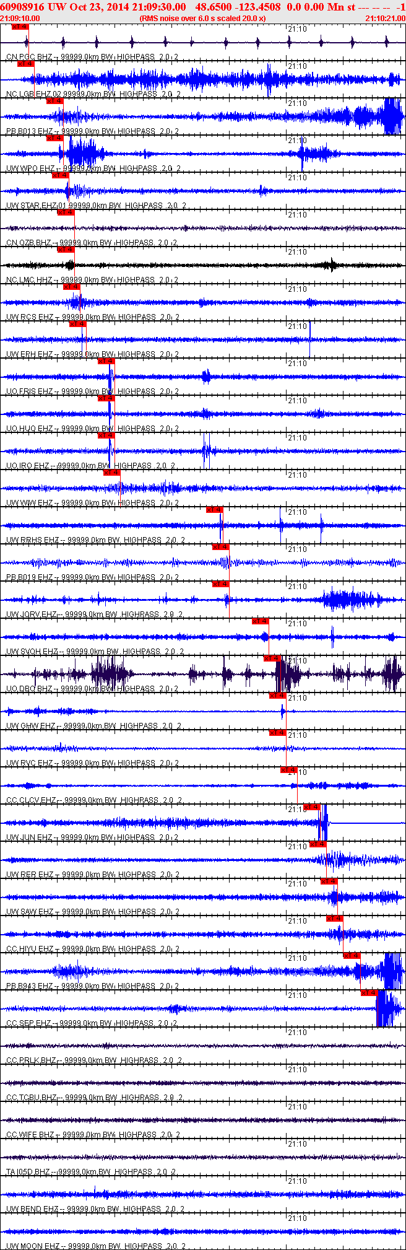Select the pick flag on the UW.SAW trace
This screenshot has height=1250, width=406.
(x=329, y=881)
